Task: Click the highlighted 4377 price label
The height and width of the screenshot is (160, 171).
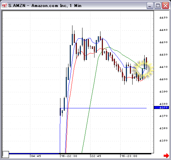Action: 161,108
